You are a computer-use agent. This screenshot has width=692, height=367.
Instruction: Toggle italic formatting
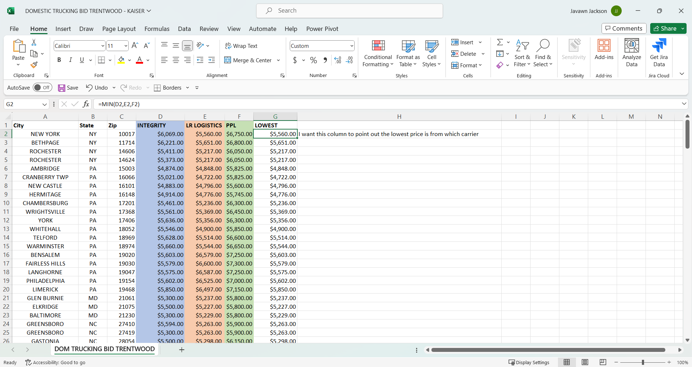coord(70,60)
